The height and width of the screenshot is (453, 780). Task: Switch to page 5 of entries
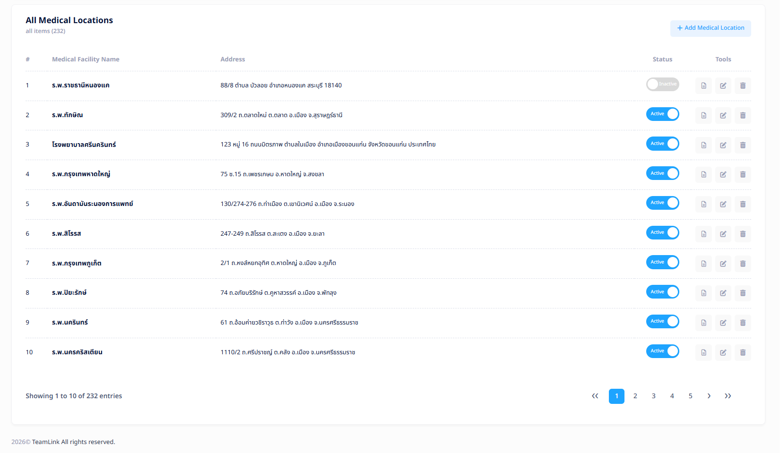point(690,396)
